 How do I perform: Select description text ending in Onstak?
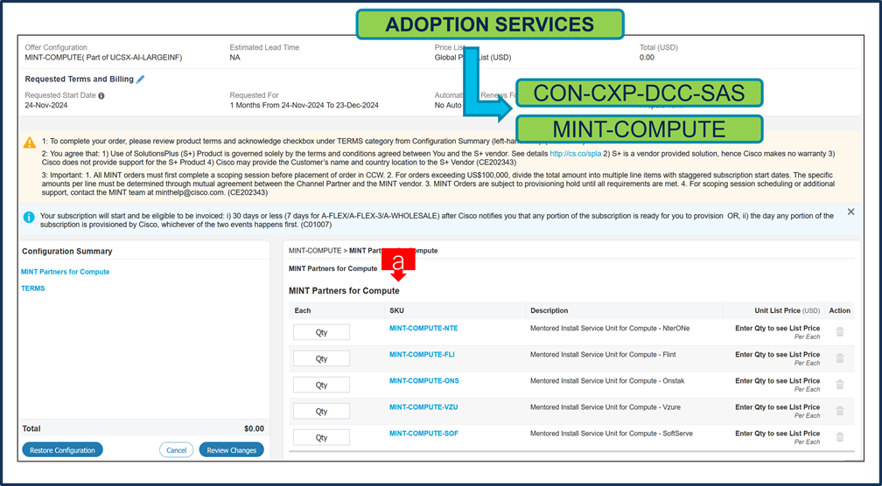(x=606, y=381)
